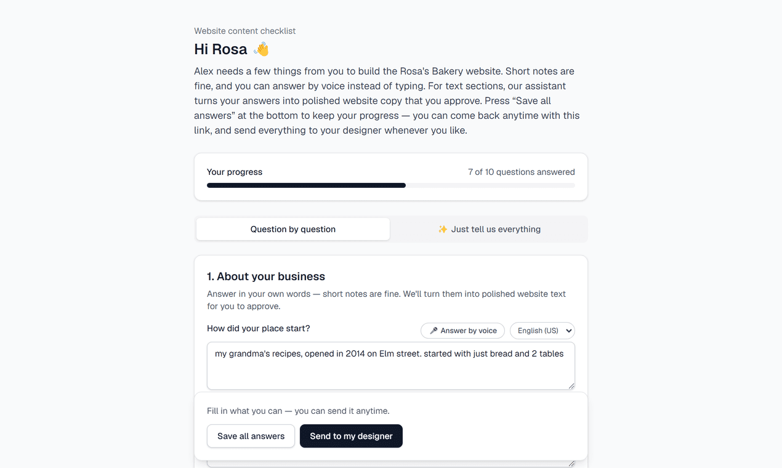
Task: Click the resize grip of the partly hidden lower textbox
Action: pyautogui.click(x=571, y=463)
